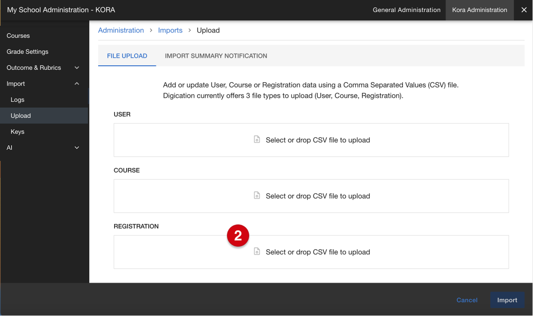Select the Kora Administration tab
Screen dimensions: 533x316
coord(480,10)
